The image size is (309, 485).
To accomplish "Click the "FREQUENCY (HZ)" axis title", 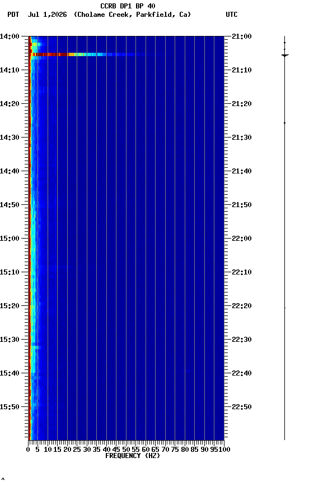I will pyautogui.click(x=133, y=456).
